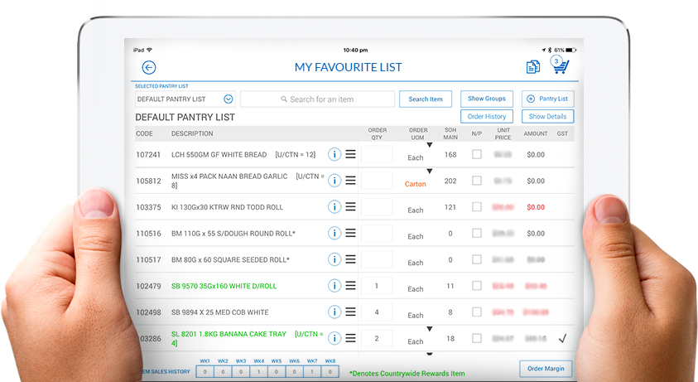Open hamburger menu for SB 9894 Cob White
Viewport: 698px width, 382px height.
pos(350,312)
